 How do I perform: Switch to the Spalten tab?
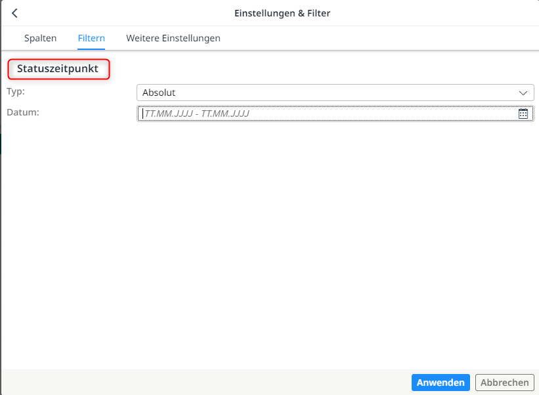point(40,38)
